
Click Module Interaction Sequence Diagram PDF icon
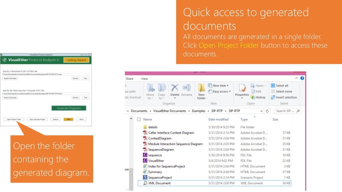pyautogui.click(x=145, y=144)
